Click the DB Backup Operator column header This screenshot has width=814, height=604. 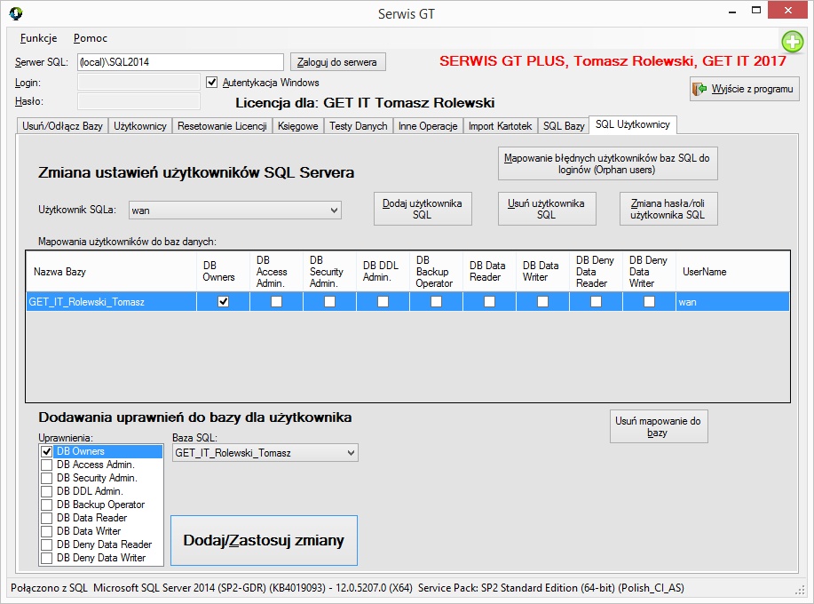436,272
